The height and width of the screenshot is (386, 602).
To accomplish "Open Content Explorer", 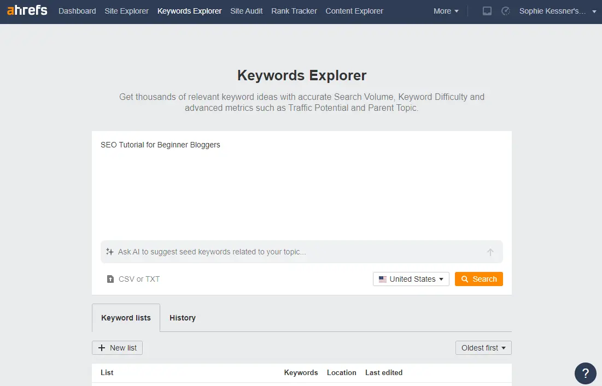I will tap(354, 11).
